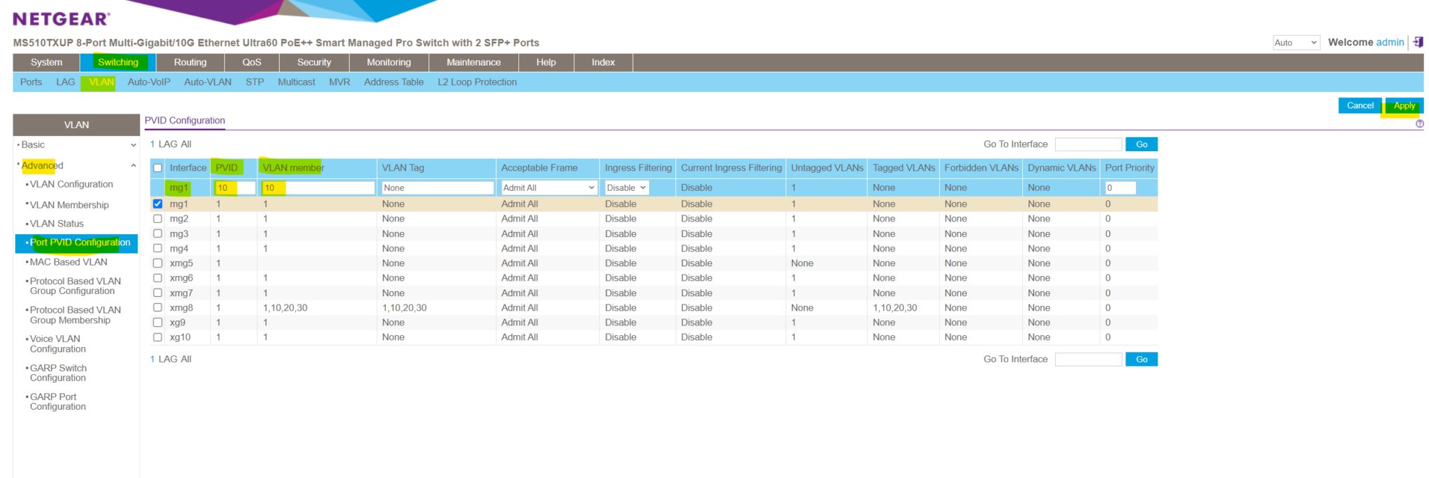Image resolution: width=1429 pixels, height=478 pixels.
Task: Click the VLAN Tag input field
Action: [x=438, y=187]
